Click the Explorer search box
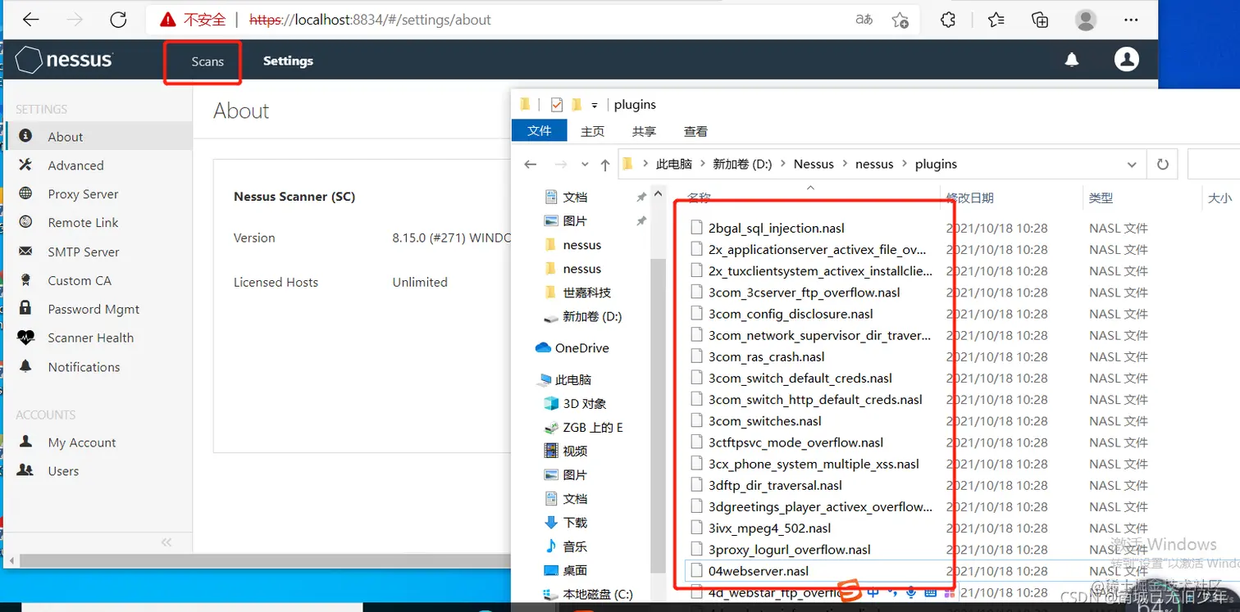Screen dimensions: 1240x612 pyautogui.click(x=1213, y=165)
